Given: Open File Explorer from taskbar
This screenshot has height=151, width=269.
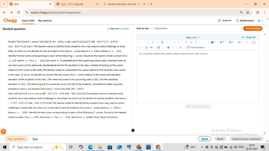Looking at the screenshot, I should pos(100,147).
